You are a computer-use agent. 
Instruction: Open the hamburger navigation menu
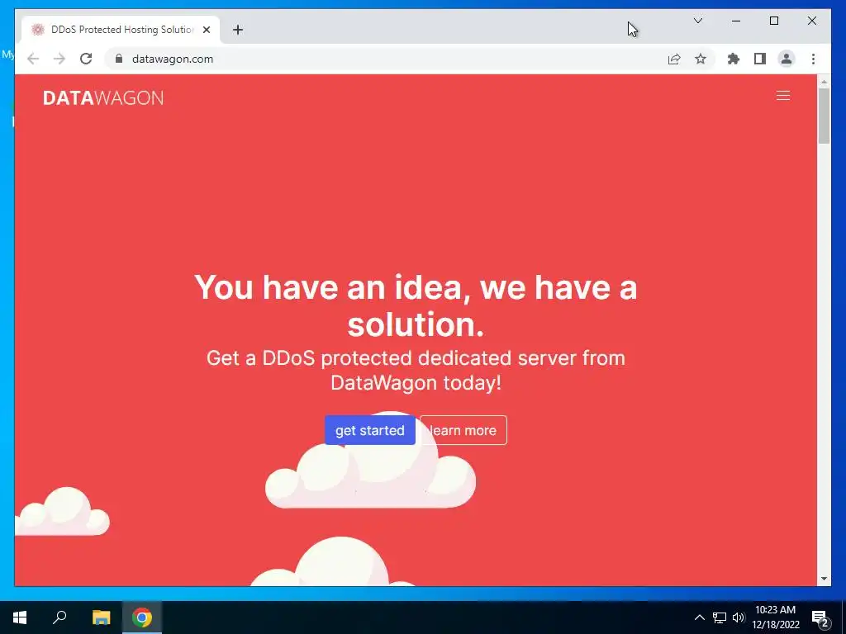[x=783, y=96]
